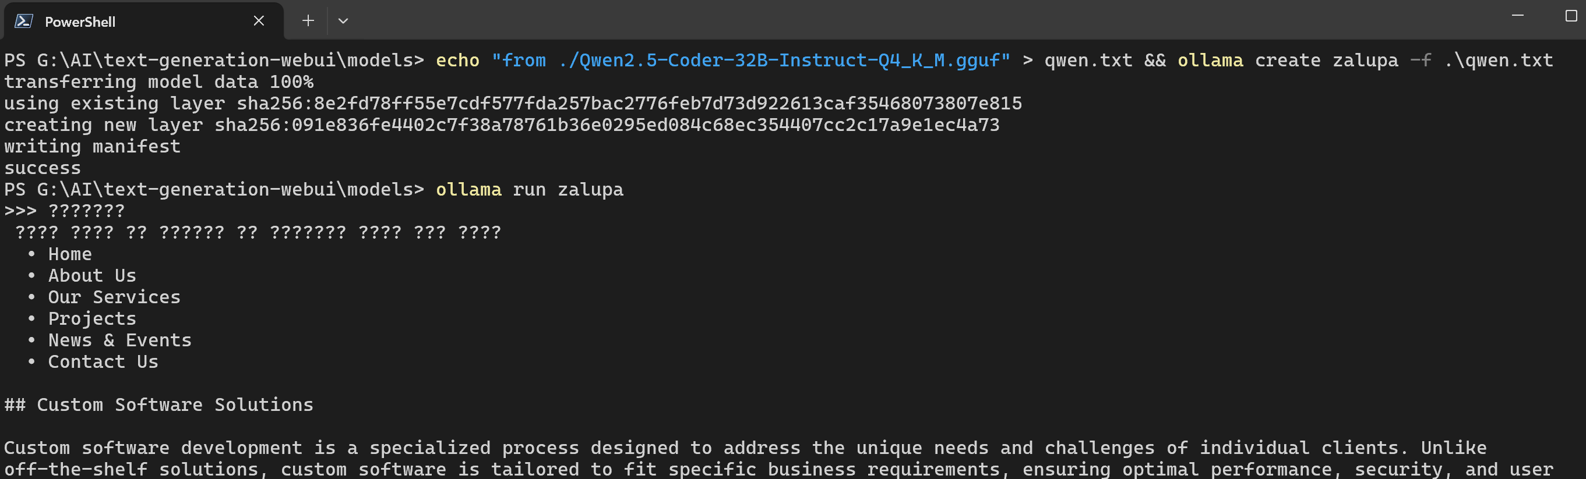Click the 'Our Services' bullet item
Image resolution: width=1586 pixels, height=479 pixels.
pyautogui.click(x=114, y=297)
